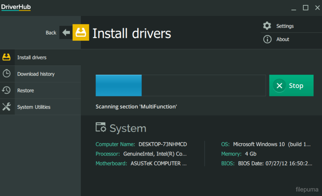
Task: Click the Restore icon in sidebar
Action: (7, 90)
